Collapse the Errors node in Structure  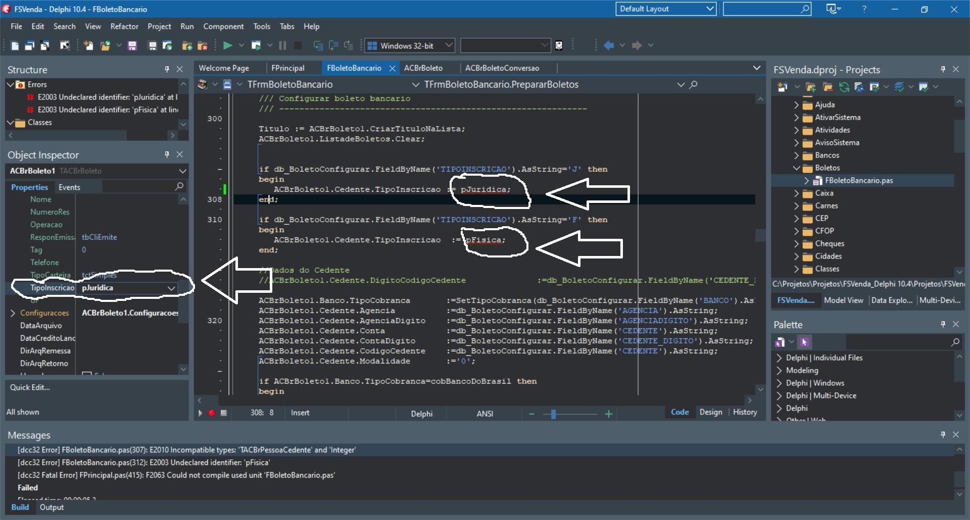(10, 84)
